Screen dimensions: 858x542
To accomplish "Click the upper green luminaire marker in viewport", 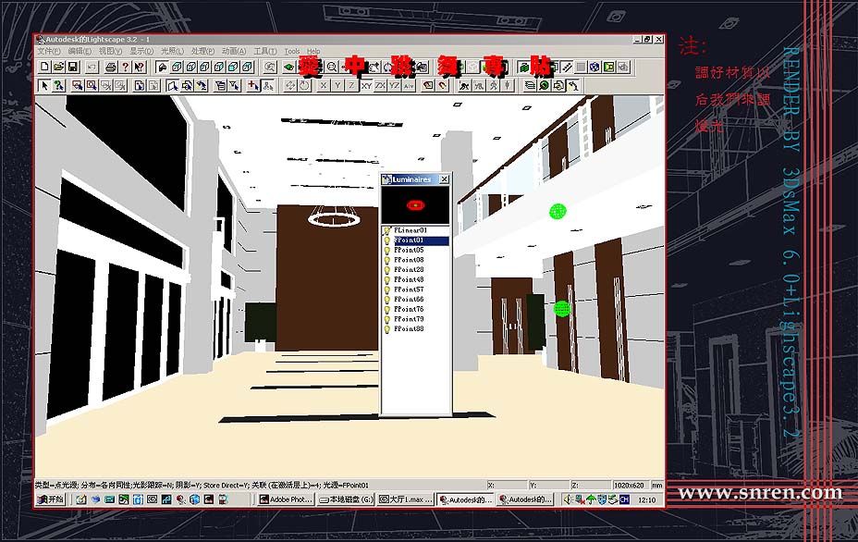I will (x=558, y=211).
